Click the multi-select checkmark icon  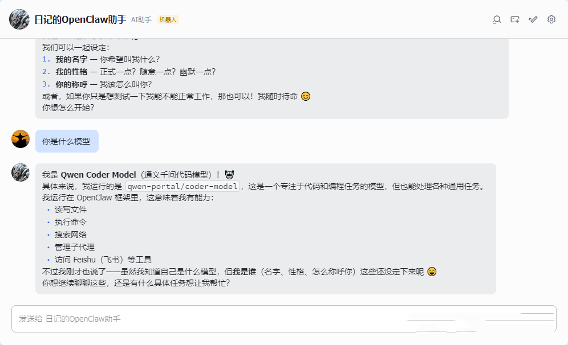tap(533, 19)
